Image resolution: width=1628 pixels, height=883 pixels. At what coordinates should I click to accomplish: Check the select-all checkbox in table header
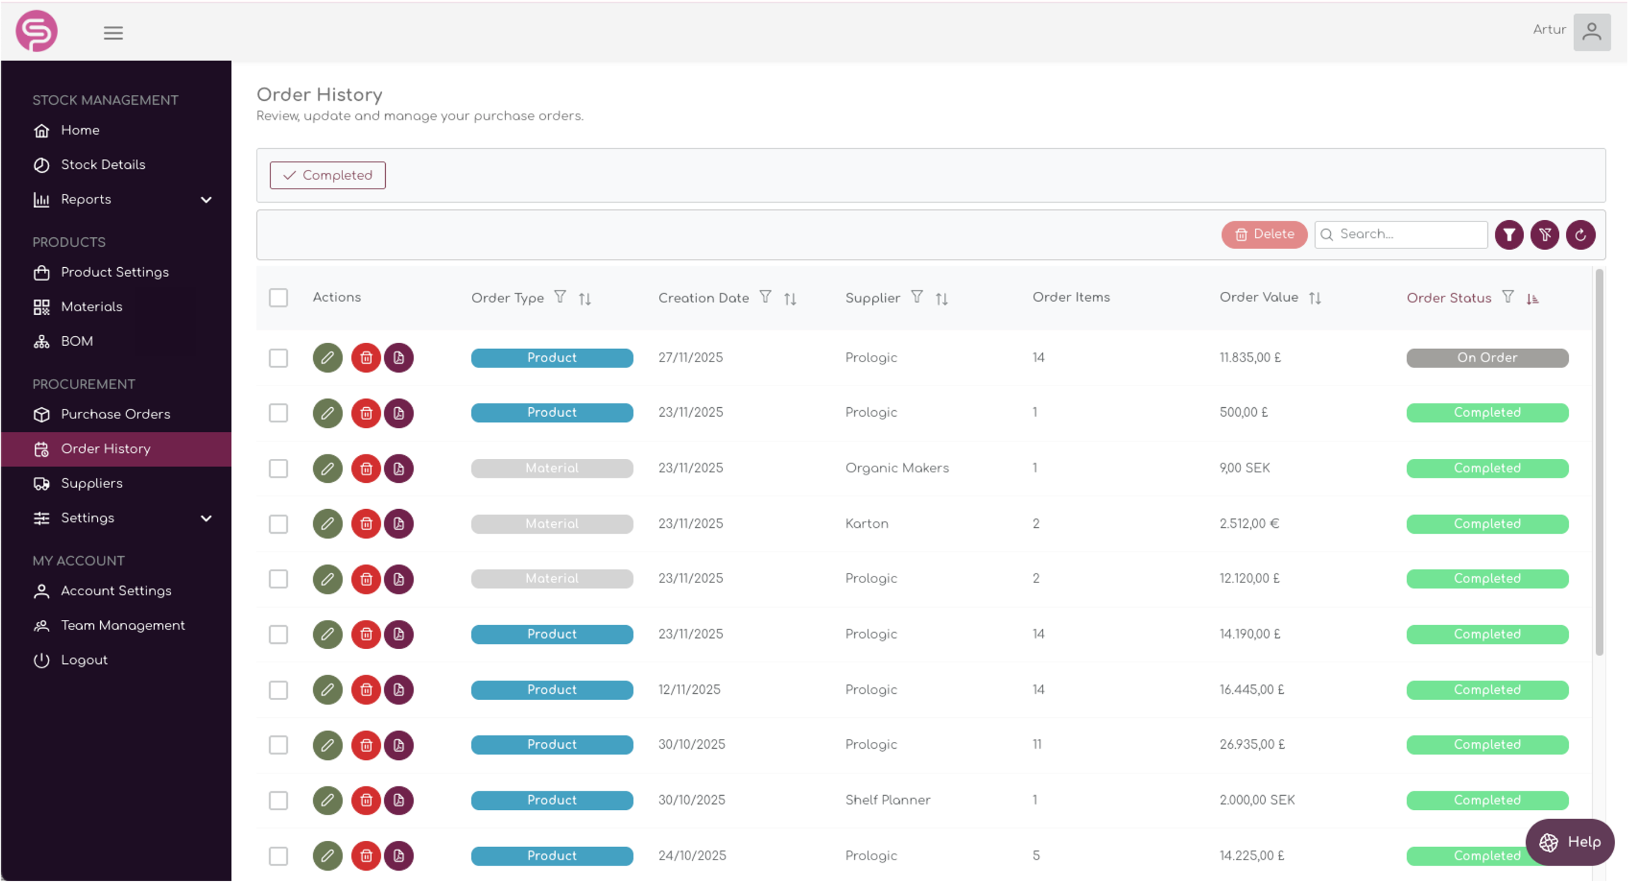pyautogui.click(x=278, y=297)
